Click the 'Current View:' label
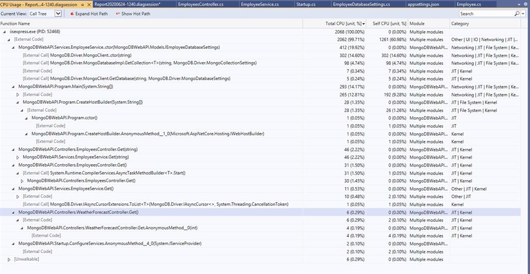The image size is (530, 274). [x=13, y=14]
